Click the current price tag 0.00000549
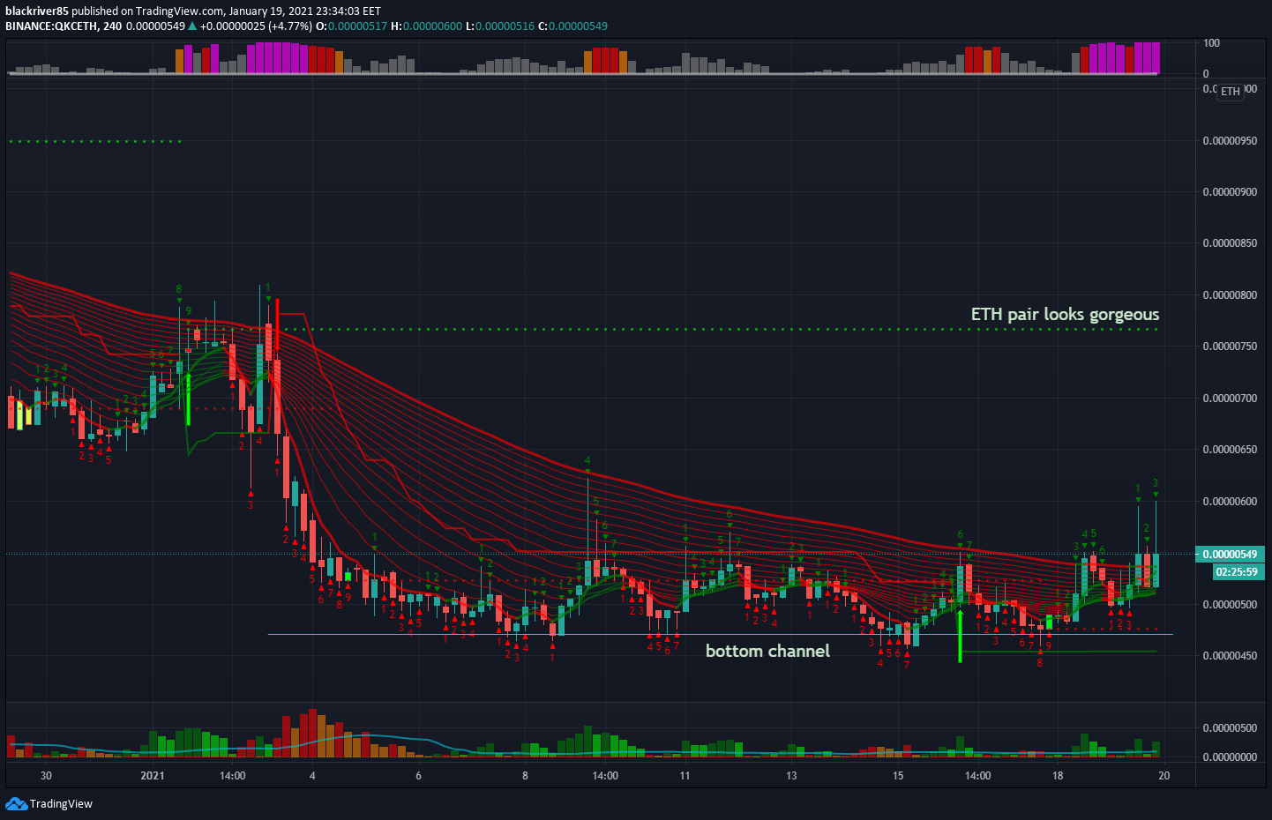This screenshot has width=1272, height=820. point(1230,555)
